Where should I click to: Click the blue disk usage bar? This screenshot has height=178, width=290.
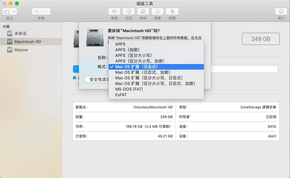click(x=76, y=69)
